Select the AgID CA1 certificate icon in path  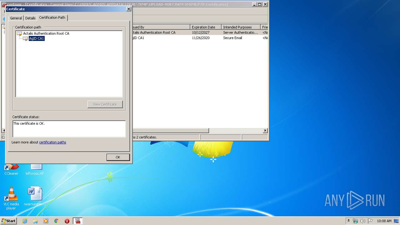click(25, 39)
